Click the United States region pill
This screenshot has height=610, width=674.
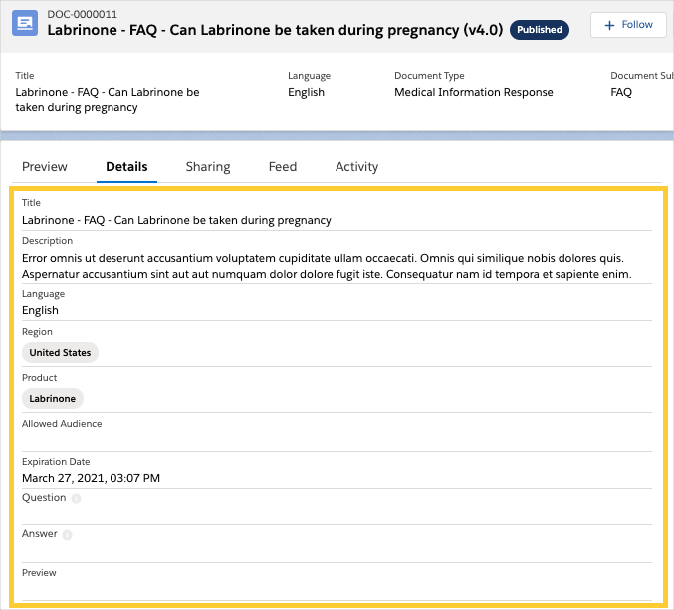[60, 353]
